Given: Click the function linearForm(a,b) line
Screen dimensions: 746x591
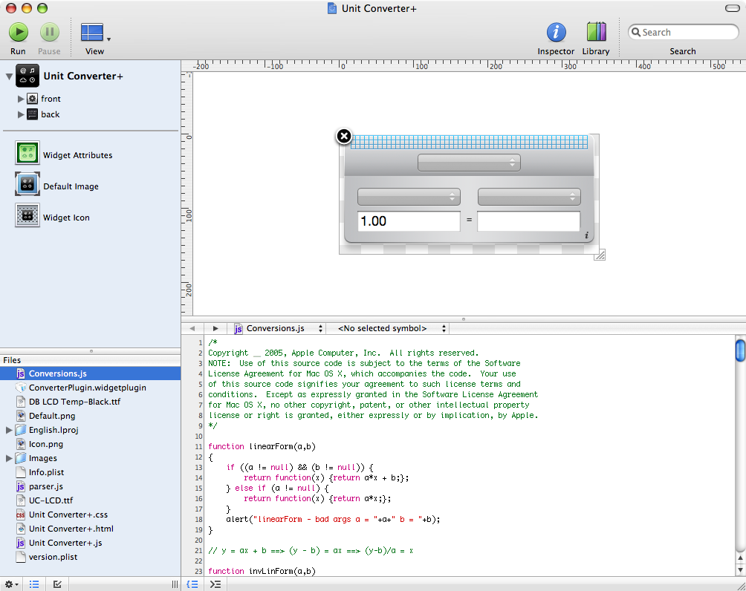Looking at the screenshot, I should [262, 446].
